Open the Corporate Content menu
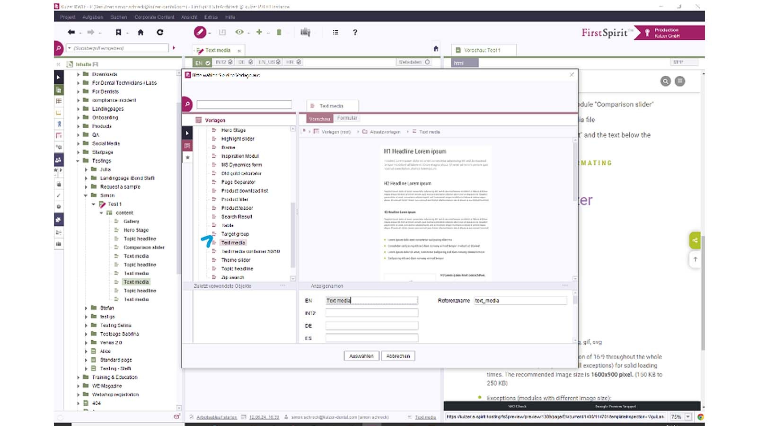The image size is (757, 426). (154, 17)
